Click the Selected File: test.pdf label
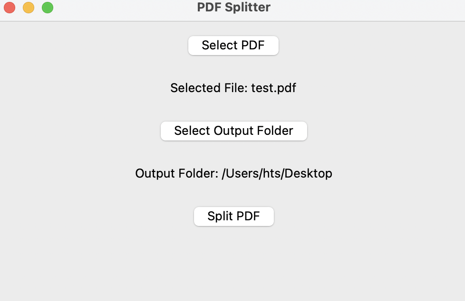 click(233, 88)
